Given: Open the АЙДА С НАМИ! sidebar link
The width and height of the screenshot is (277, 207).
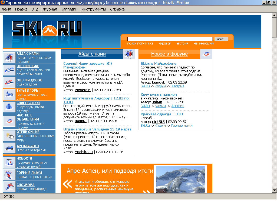Looking at the screenshot, I should pyautogui.click(x=28, y=54).
